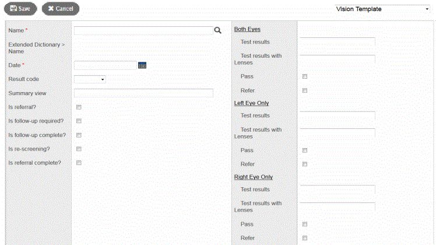Image resolution: width=436 pixels, height=245 pixels.
Task: Focus the Name text field
Action: click(143, 30)
